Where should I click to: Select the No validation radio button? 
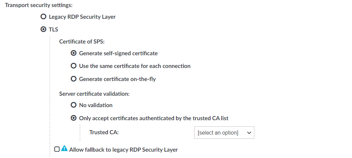(x=73, y=105)
